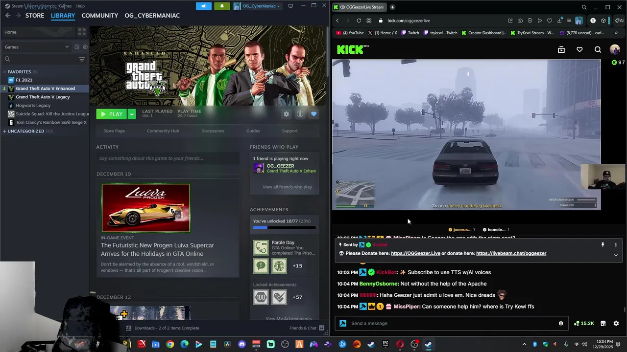Click the activity status input field
Image resolution: width=627 pixels, height=352 pixels.
click(168, 158)
